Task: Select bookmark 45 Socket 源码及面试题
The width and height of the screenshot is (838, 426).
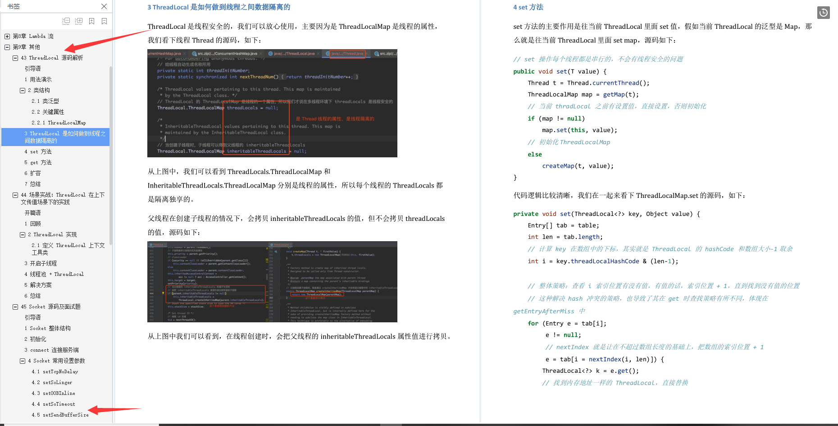Action: click(x=50, y=307)
